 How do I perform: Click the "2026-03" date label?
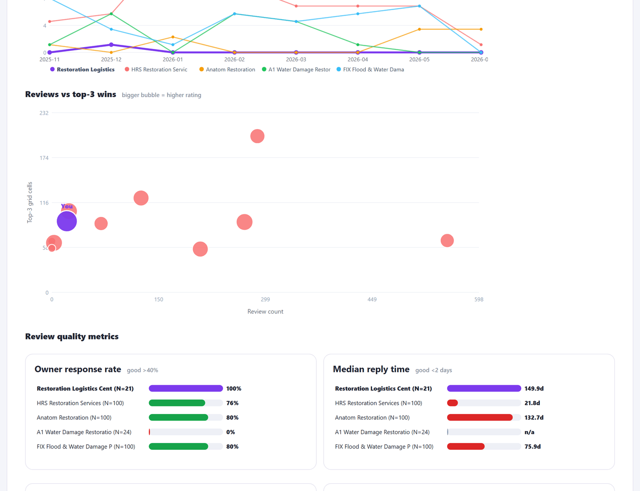click(296, 59)
